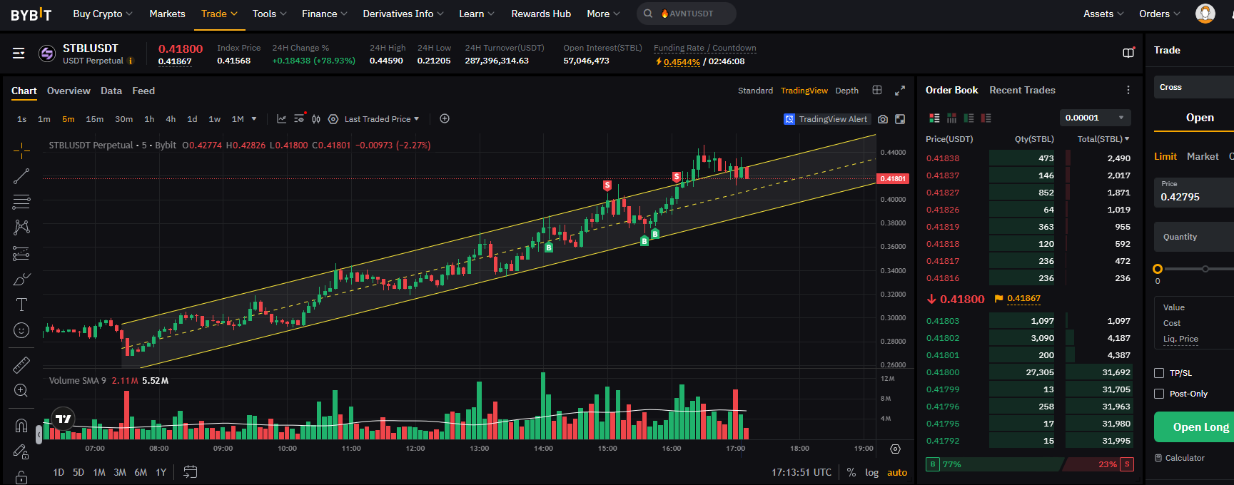Expand the Last Traded Price dropdown
Image resolution: width=1234 pixels, height=485 pixels.
pyautogui.click(x=382, y=119)
